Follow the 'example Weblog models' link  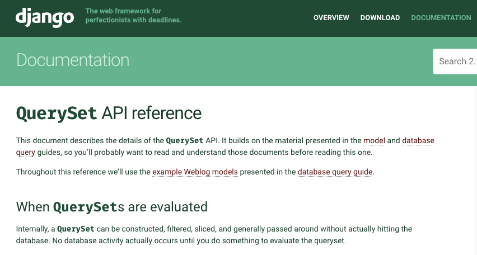point(195,172)
